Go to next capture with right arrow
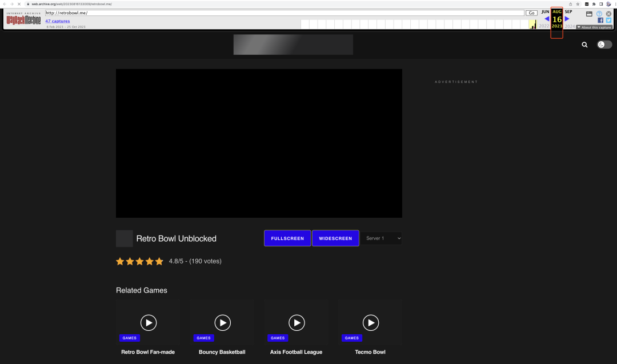This screenshot has width=617, height=364. click(x=567, y=19)
